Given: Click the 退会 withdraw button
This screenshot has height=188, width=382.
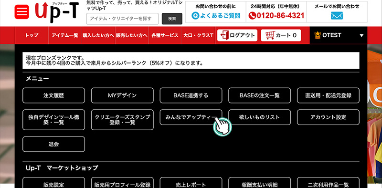Looking at the screenshot, I should point(53,144).
